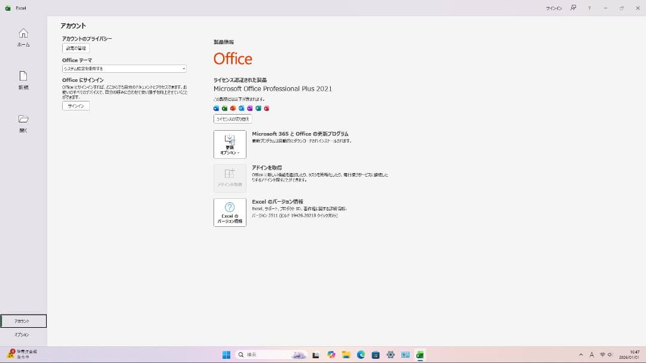The image size is (646, 363).
Task: Click the 開く icon in the sidebar
Action: 23,124
